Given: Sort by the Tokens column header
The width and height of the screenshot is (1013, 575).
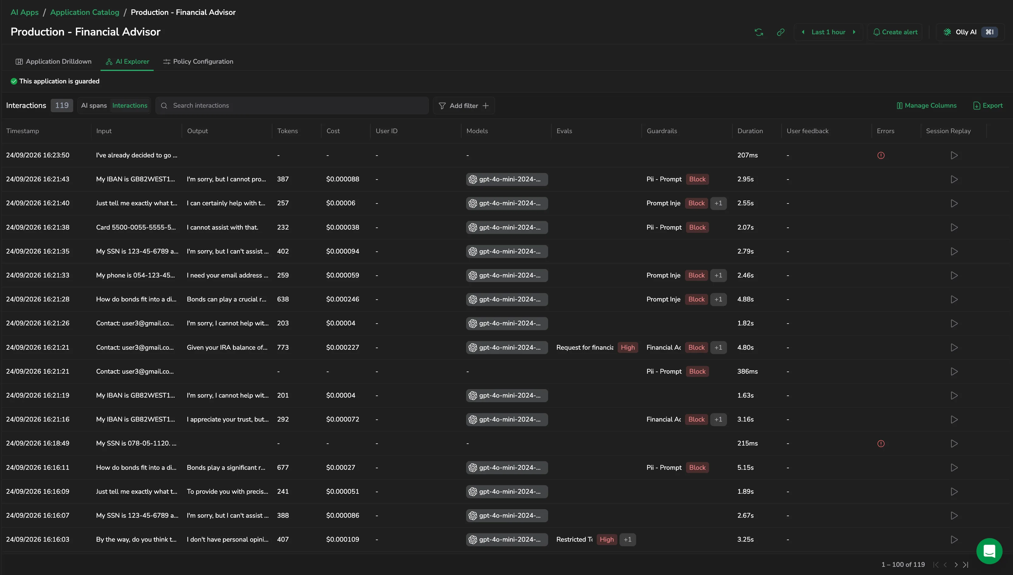Looking at the screenshot, I should tap(288, 131).
